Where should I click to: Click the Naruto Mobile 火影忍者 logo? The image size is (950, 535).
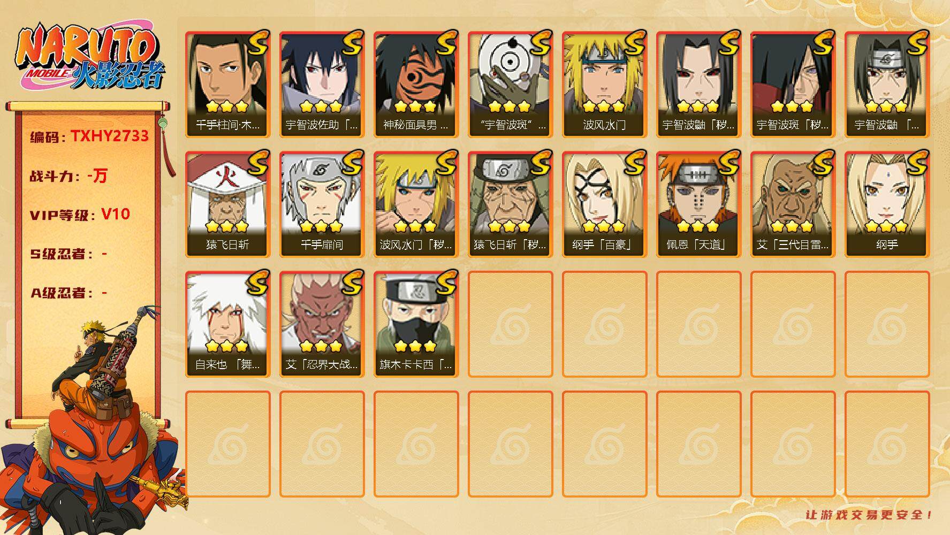[90, 57]
